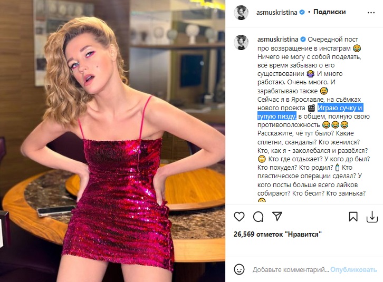Save the post with the bookmark icon
383x282 pixels.
coord(353,217)
